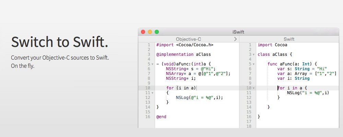The height and width of the screenshot is (137, 343).
Task: Click the '- (void)aFunc:(int)a {' line
Action: tap(184, 64)
